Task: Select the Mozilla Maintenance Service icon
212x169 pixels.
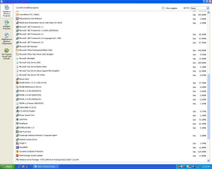Action: coord(17,87)
